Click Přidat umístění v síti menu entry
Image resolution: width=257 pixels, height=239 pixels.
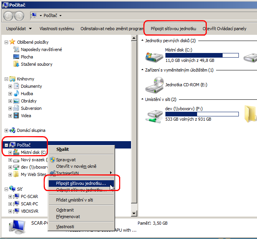point(74,200)
